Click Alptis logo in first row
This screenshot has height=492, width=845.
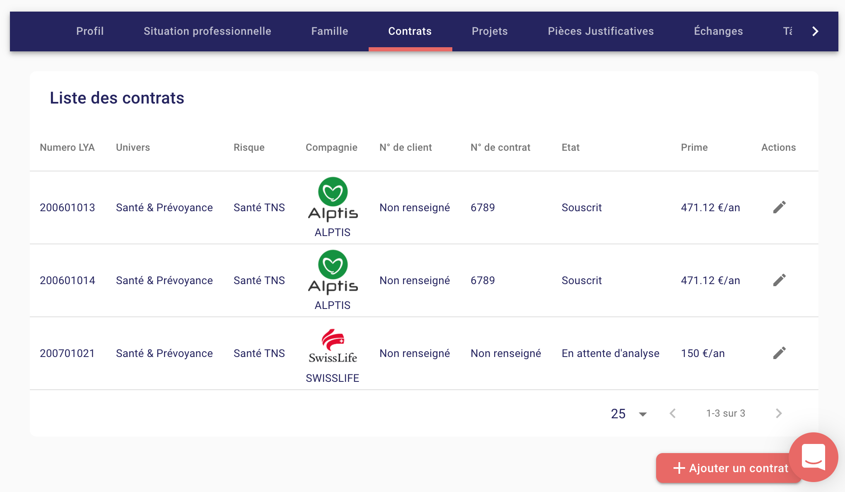(x=333, y=199)
